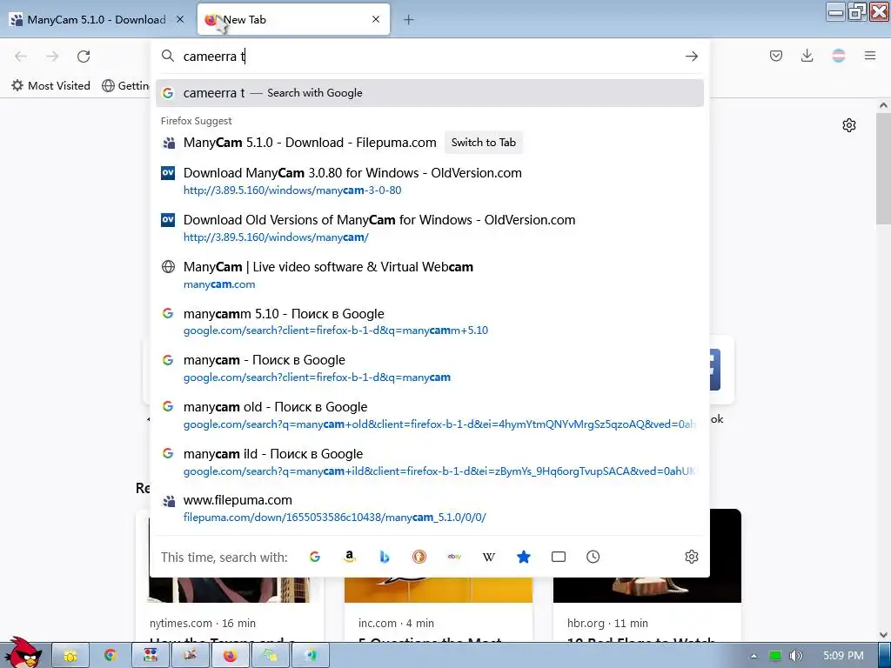Open Chrome from the taskbar

click(x=111, y=656)
